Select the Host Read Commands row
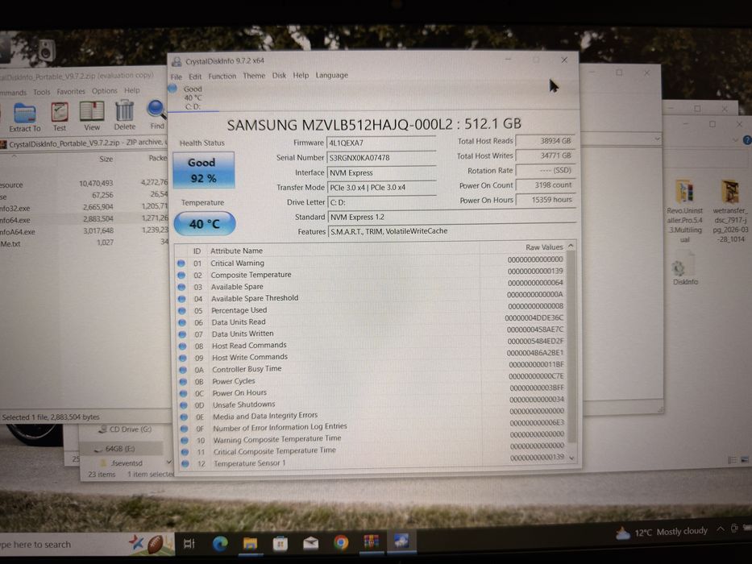Screen dimensions: 752x564 click(372, 344)
